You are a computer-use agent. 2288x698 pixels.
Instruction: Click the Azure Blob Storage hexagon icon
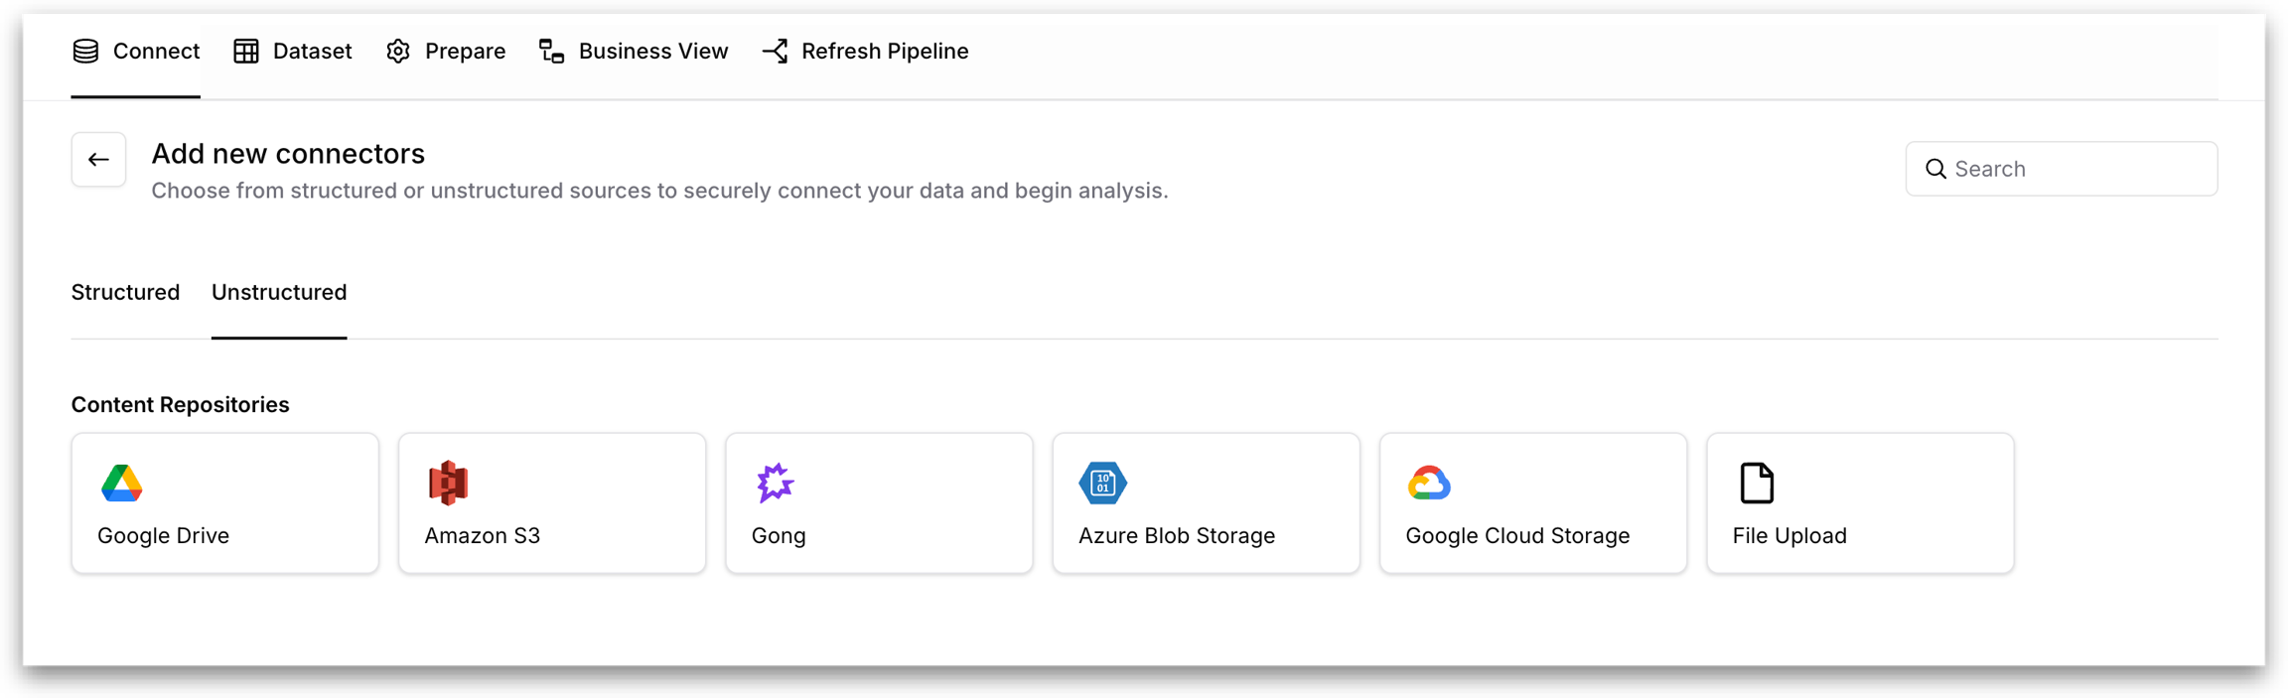(x=1102, y=484)
